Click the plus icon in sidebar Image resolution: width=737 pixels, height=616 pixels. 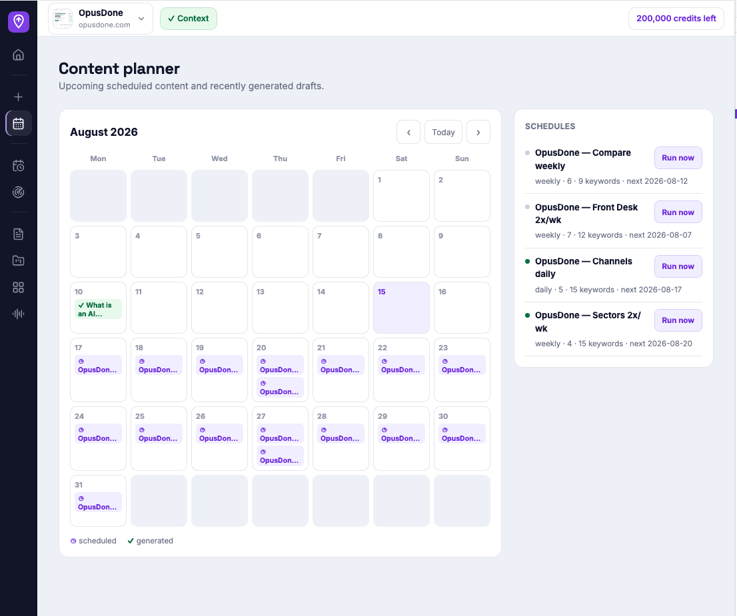click(19, 97)
